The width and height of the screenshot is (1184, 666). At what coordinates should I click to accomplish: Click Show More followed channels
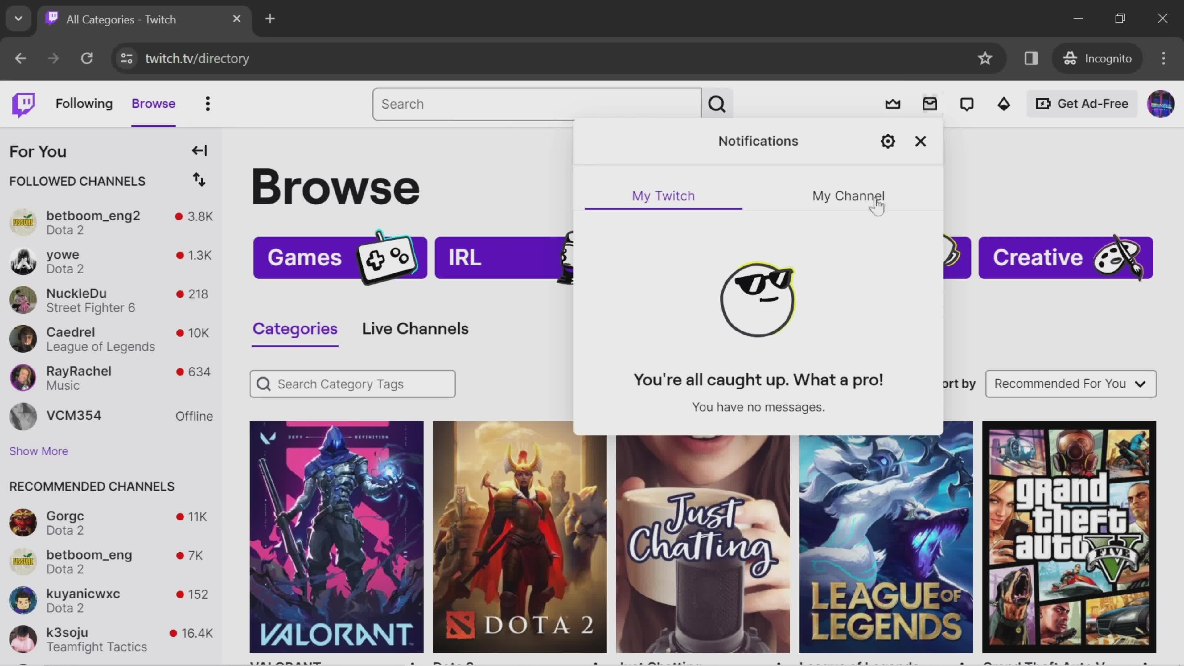(39, 451)
